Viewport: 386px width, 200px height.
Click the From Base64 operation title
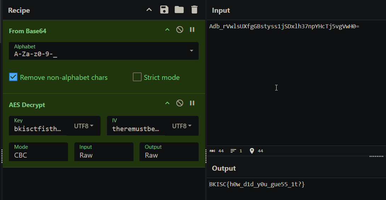coord(28,31)
